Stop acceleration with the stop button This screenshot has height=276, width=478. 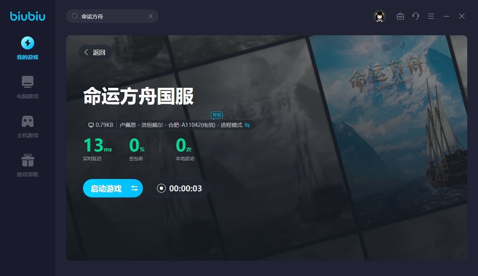click(161, 188)
